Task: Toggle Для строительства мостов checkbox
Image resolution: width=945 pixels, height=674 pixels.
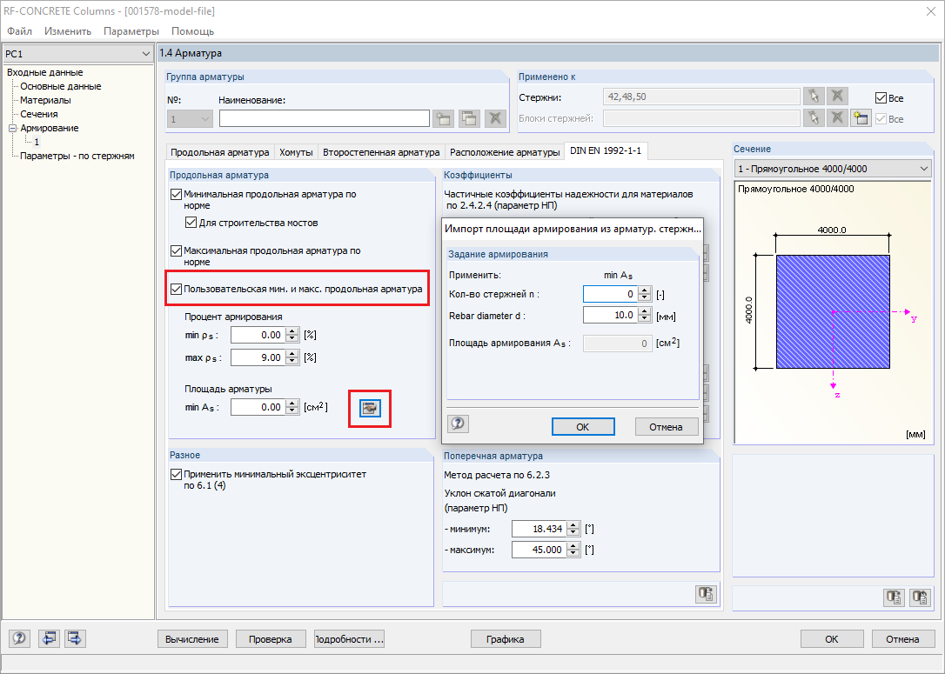Action: click(x=191, y=223)
